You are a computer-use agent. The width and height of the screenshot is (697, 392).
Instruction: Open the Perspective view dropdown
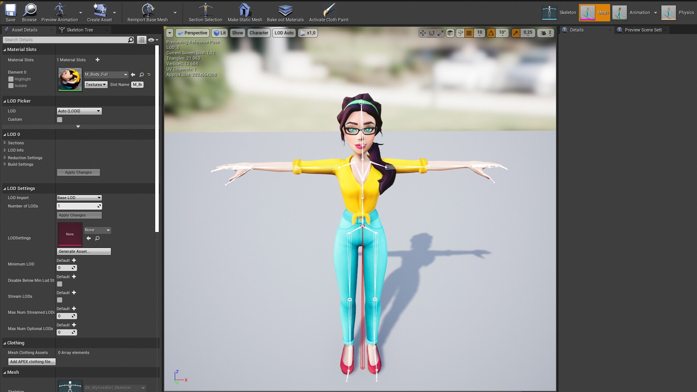(x=192, y=33)
